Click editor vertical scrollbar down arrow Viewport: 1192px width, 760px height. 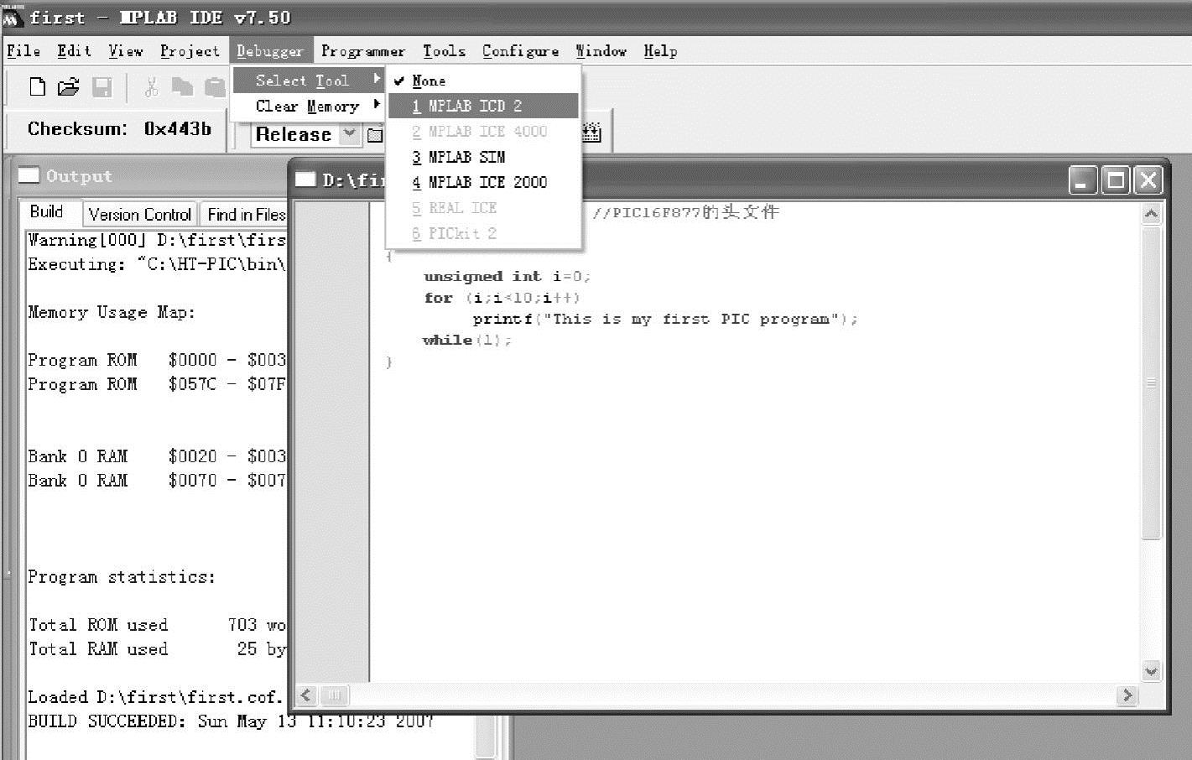[1151, 669]
